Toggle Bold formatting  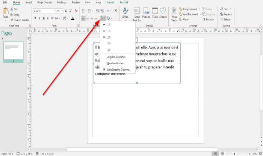[35, 18]
